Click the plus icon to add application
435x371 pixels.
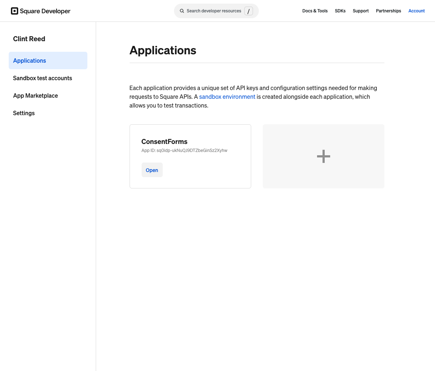click(x=324, y=156)
